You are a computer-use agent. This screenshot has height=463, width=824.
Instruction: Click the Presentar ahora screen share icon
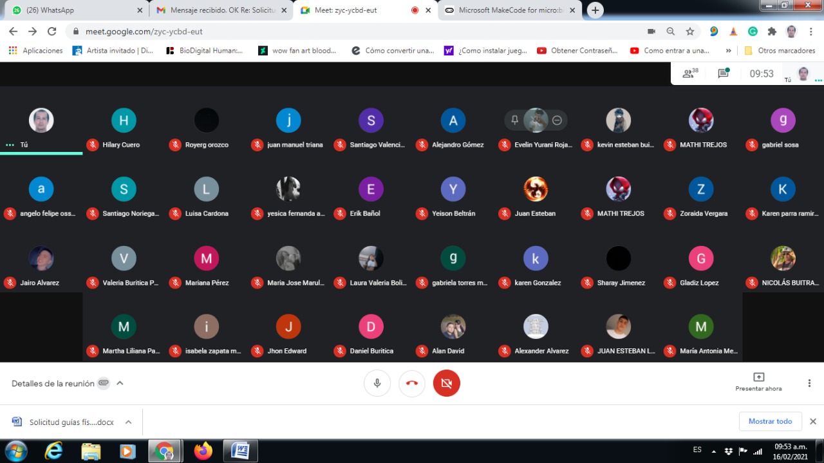(758, 377)
